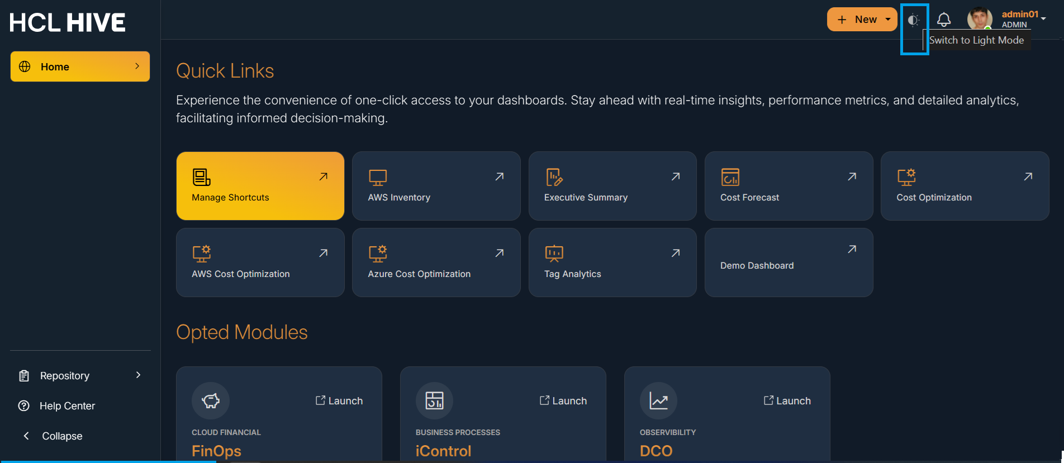Open the admin01 account dropdown arrow
Viewport: 1064px width, 463px height.
pos(1043,19)
